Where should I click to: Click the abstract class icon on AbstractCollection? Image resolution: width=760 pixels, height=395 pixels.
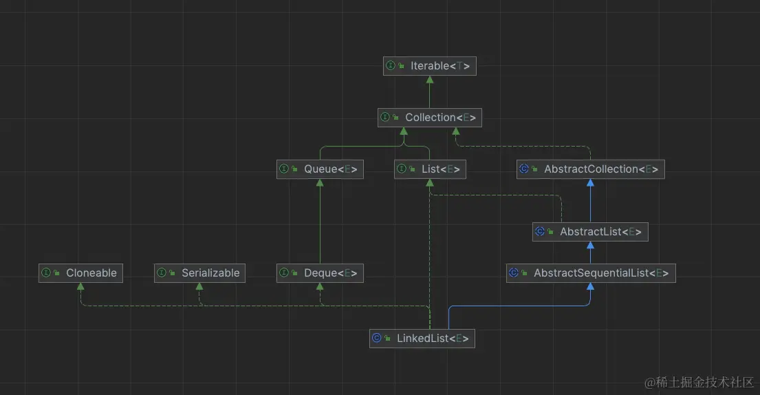tap(524, 169)
